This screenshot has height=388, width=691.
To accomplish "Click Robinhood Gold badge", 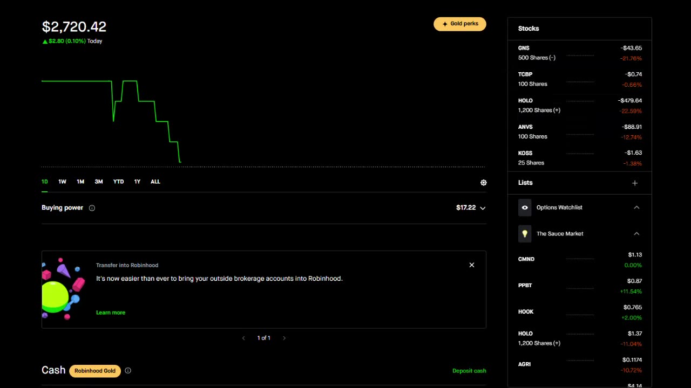I will coord(95,371).
